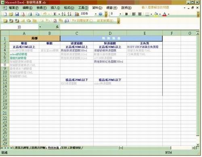The height and width of the screenshot is (157, 202).
Task: Jump to last sheet tab arrow
Action: click(11, 148)
